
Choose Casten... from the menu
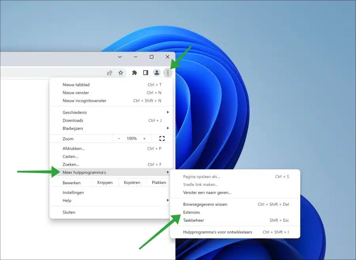click(111, 157)
